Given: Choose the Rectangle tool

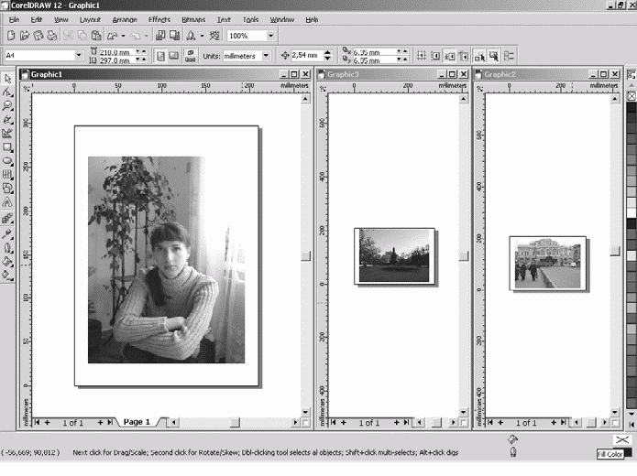Looking at the screenshot, I should (x=7, y=146).
